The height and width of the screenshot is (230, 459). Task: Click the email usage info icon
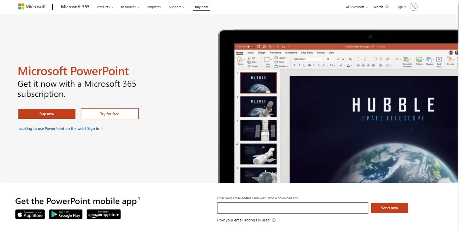pos(274,220)
